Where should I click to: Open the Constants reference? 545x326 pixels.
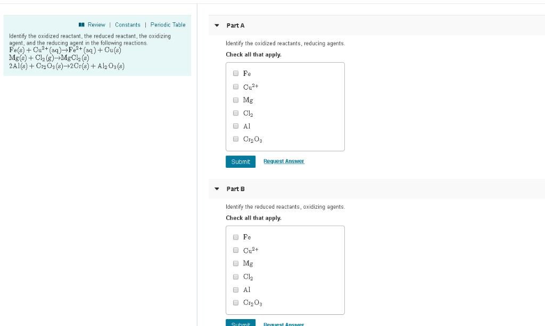(127, 24)
